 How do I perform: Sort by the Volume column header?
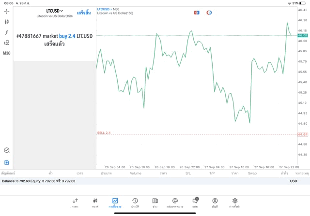tap(136, 173)
